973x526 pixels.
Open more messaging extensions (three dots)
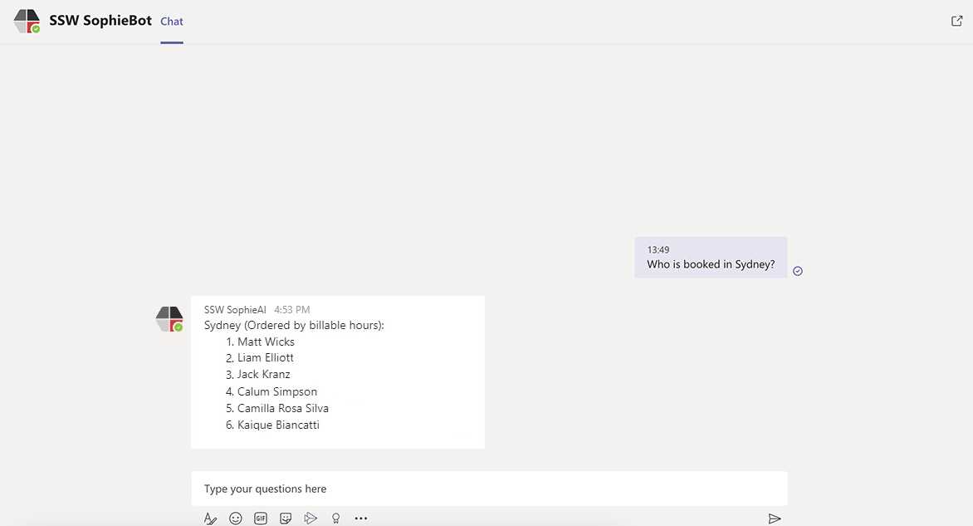click(x=360, y=519)
